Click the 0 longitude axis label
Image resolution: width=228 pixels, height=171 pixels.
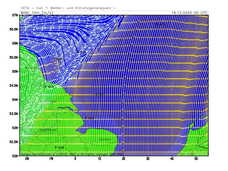click(x=75, y=158)
